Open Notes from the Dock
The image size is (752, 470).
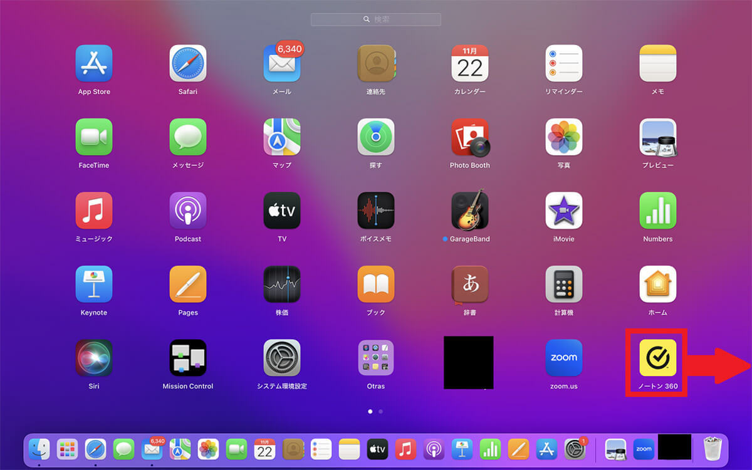click(349, 449)
